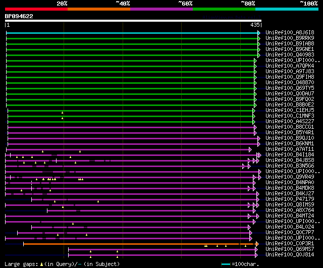Select the UniRef100_A8X764 label
Image resolution: width=323 pixels, height=268 pixels.
(x=290, y=210)
